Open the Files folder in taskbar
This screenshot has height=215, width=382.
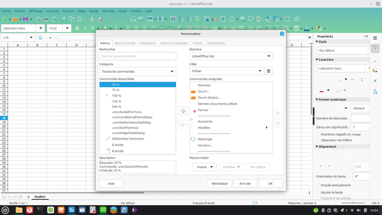(19, 210)
